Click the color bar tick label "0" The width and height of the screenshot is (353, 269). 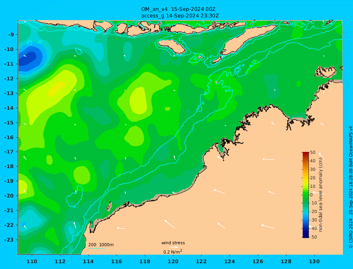(311, 195)
